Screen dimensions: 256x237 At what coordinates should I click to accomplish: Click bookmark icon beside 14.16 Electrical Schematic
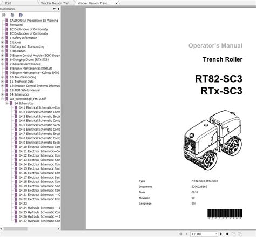16,173
